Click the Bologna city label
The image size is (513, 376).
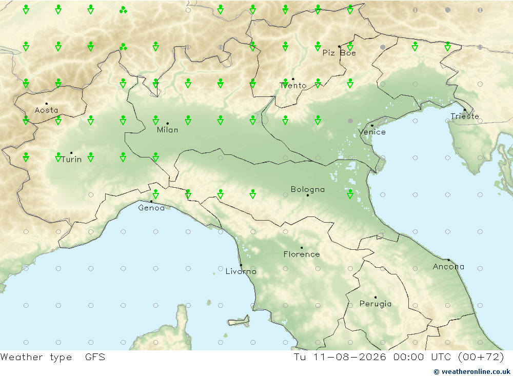(x=307, y=189)
